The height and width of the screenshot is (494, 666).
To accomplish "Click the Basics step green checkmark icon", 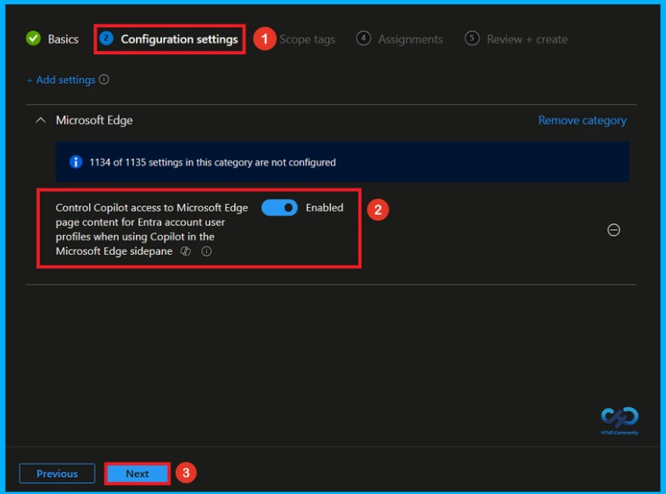I will (33, 39).
